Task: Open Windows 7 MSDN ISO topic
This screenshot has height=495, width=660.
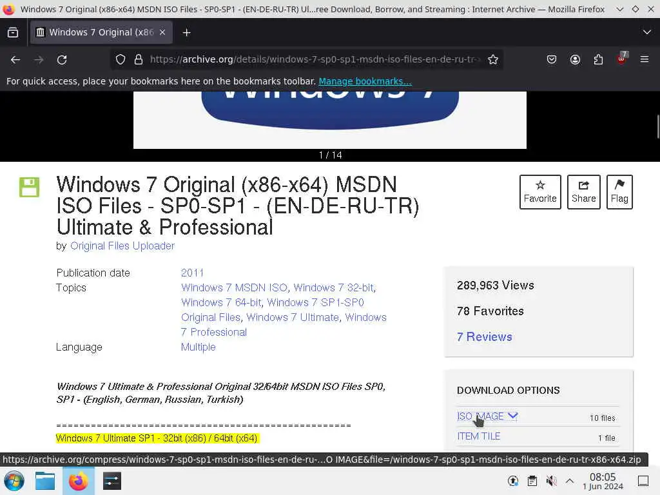Action: [x=235, y=287]
